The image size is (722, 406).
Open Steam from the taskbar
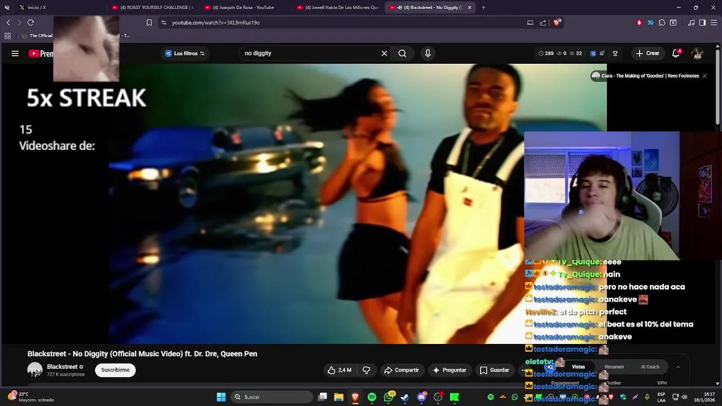(x=404, y=397)
